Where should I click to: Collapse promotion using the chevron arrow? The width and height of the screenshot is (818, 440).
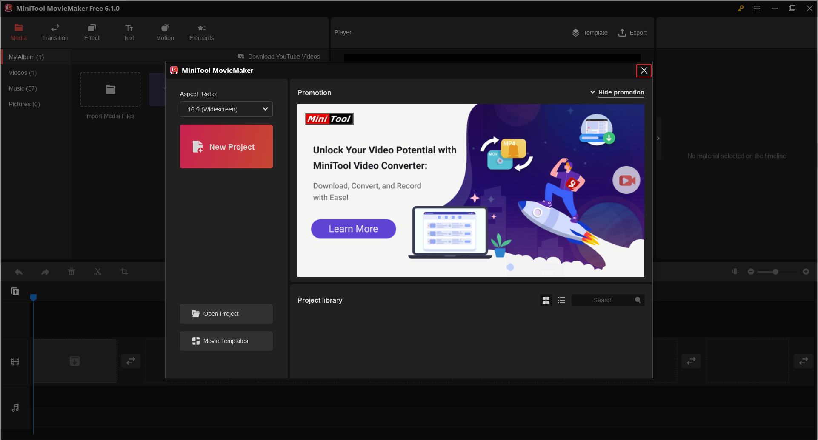(x=592, y=92)
